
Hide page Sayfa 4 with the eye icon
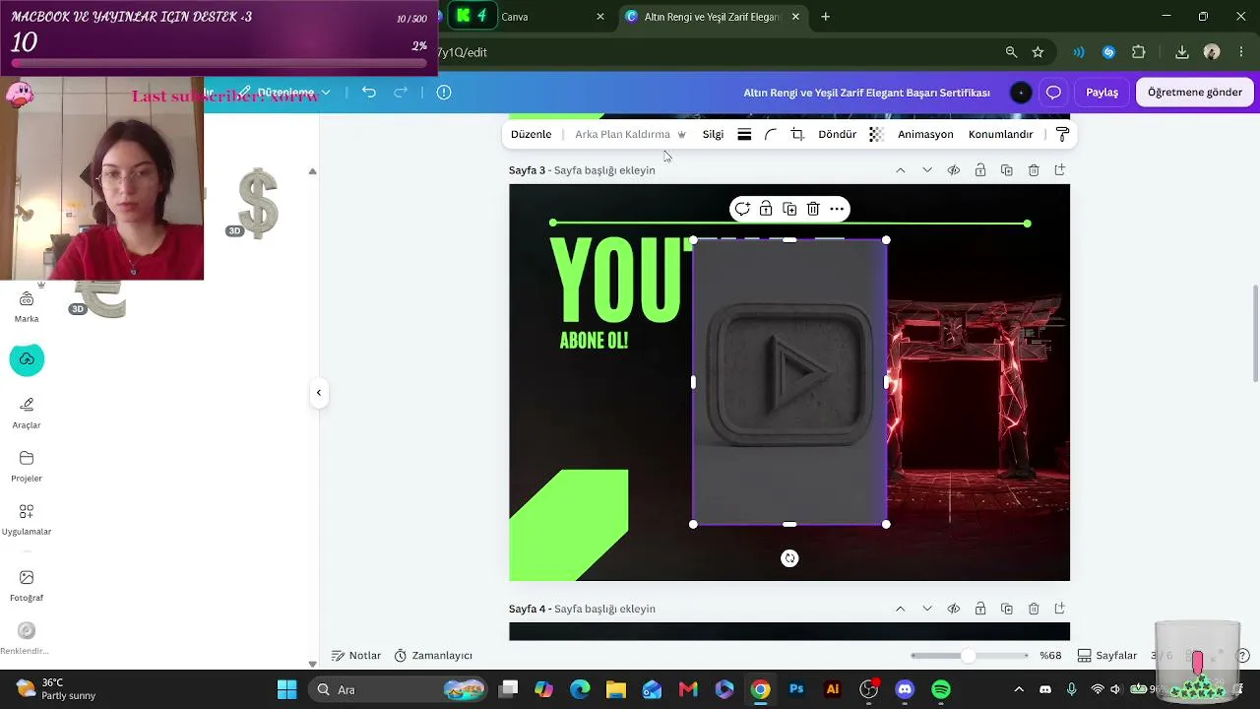[x=954, y=609]
